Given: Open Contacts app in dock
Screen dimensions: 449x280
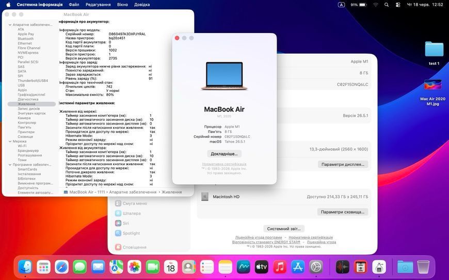Looking at the screenshot, I should click(189, 268).
